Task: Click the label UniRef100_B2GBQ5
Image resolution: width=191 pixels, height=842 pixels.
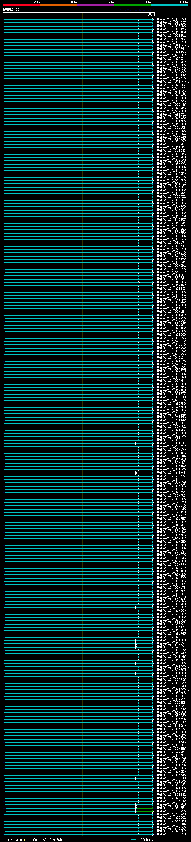Action: point(171,410)
